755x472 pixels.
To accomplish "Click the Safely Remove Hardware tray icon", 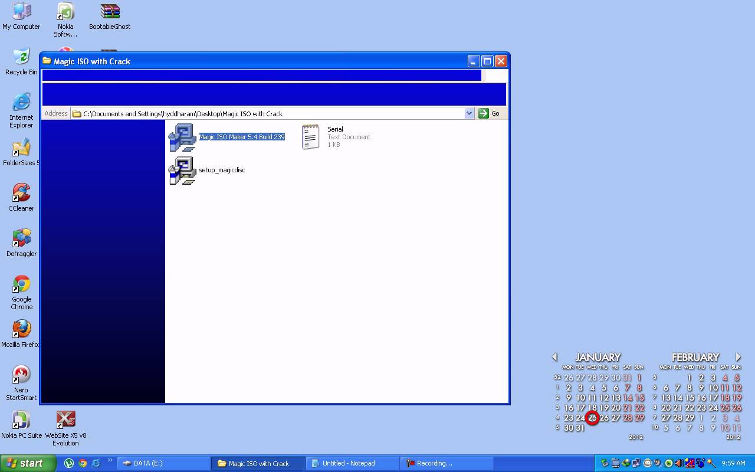I will 605,463.
